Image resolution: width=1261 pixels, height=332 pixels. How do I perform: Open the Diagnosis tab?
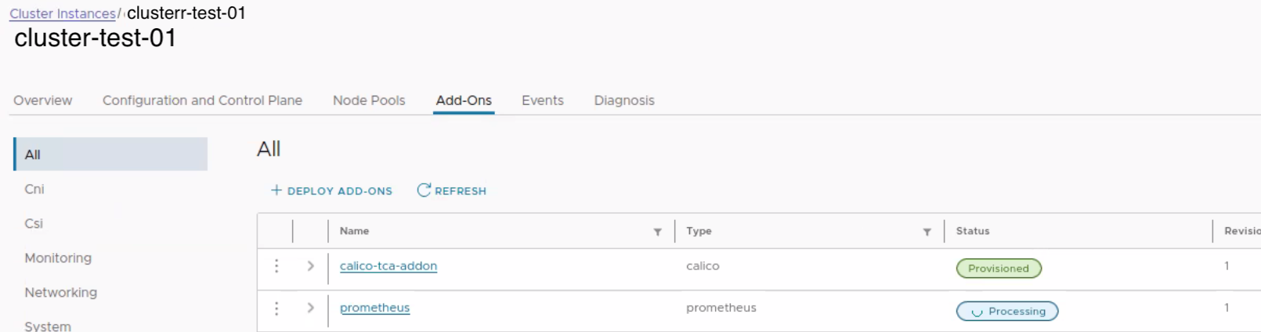pos(624,100)
